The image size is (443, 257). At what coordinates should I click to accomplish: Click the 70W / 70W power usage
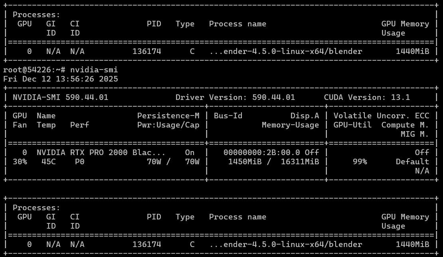173,162
